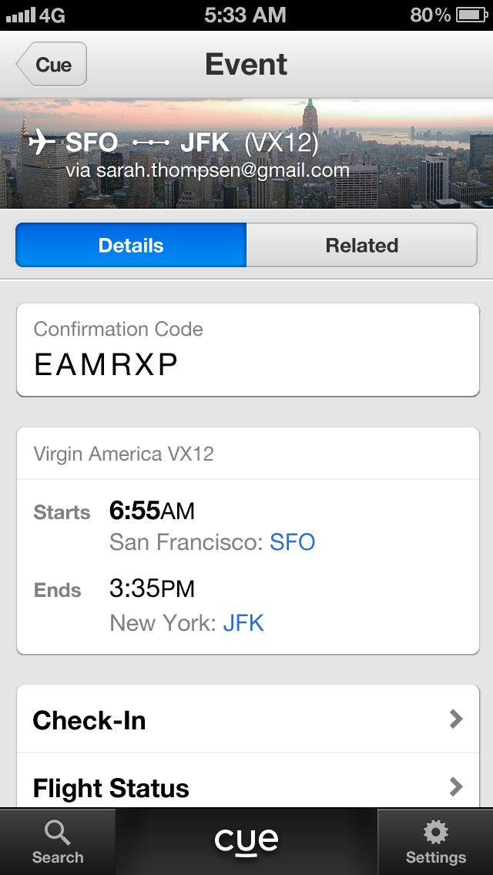Screen dimensions: 493x875
Task: Open Flight Status via its chevron
Action: click(456, 786)
